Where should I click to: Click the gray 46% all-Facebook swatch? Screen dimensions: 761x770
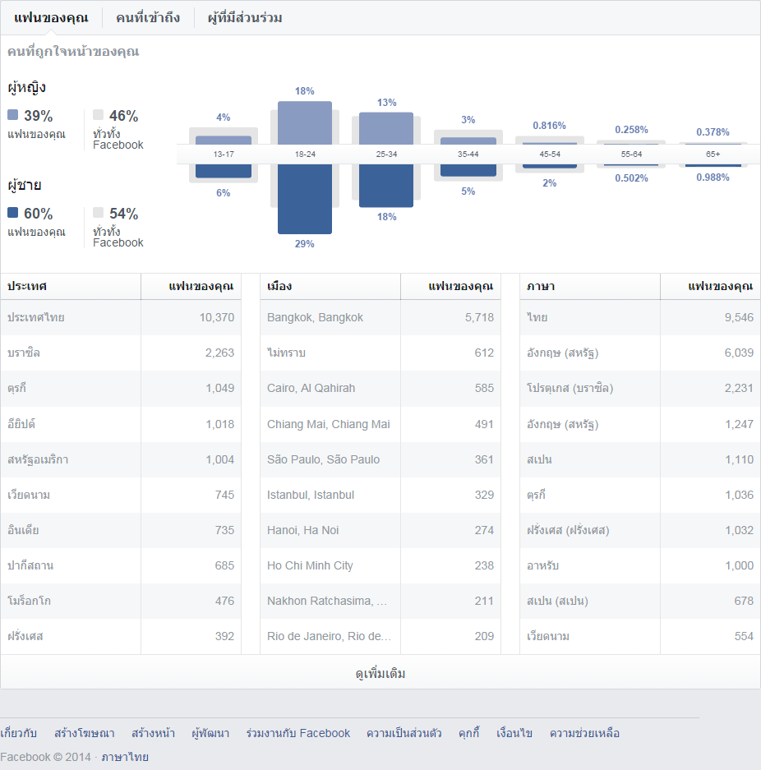pos(98,115)
